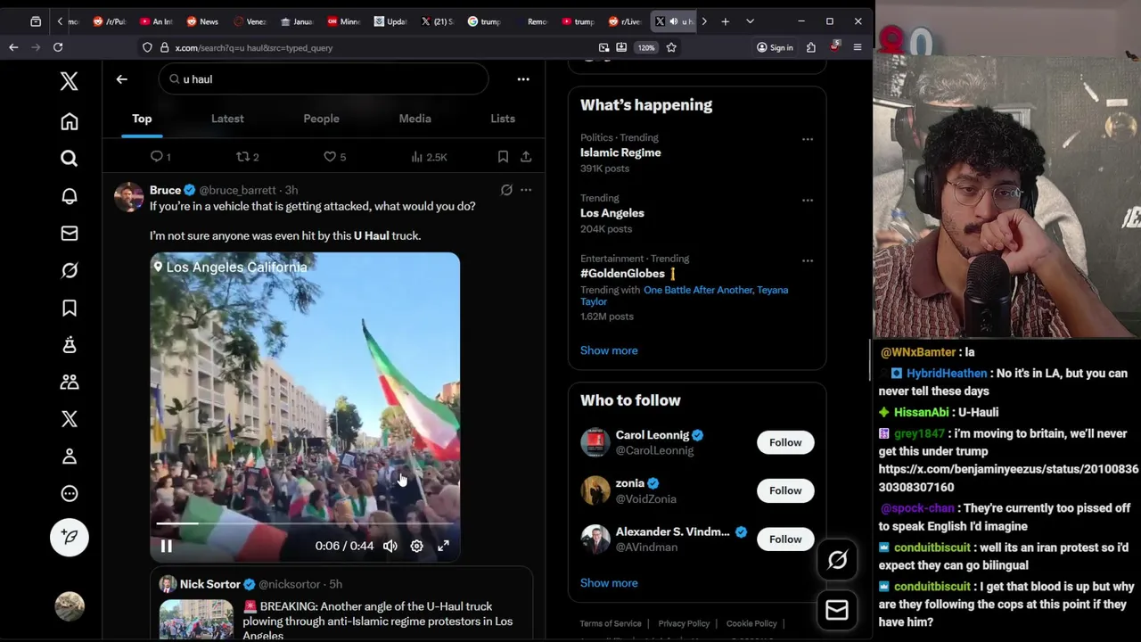Open browser hamburger application menu
The width and height of the screenshot is (1141, 642).
pyautogui.click(x=857, y=47)
